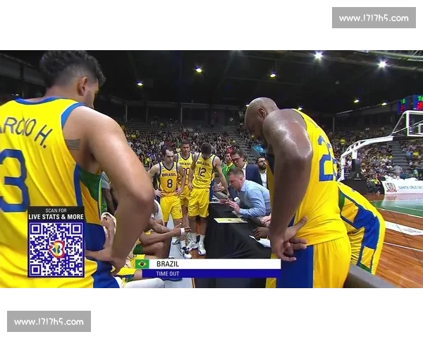
Task: Click the SCAN FOR LIVE STATS text
Action: click(56, 214)
